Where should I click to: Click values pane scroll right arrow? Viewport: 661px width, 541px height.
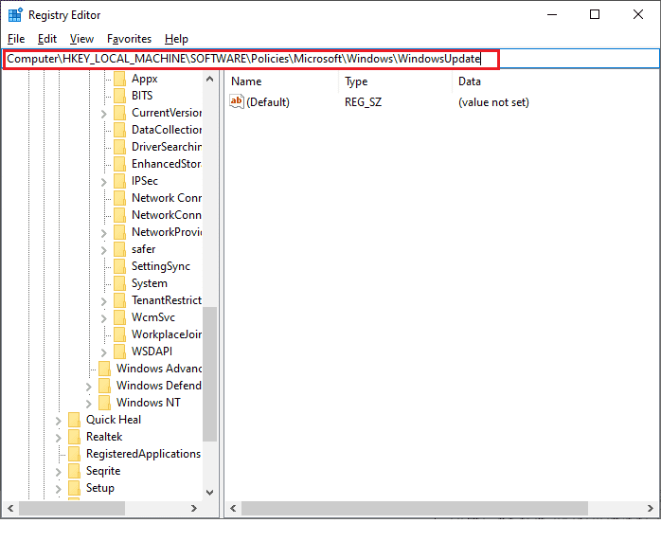[650, 509]
